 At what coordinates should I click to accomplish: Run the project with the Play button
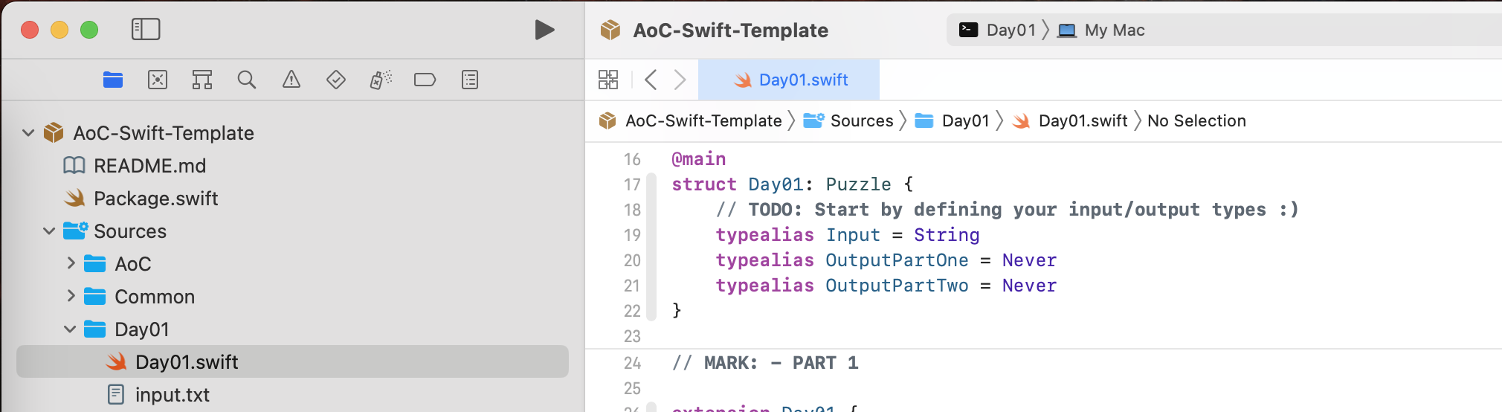[x=545, y=30]
